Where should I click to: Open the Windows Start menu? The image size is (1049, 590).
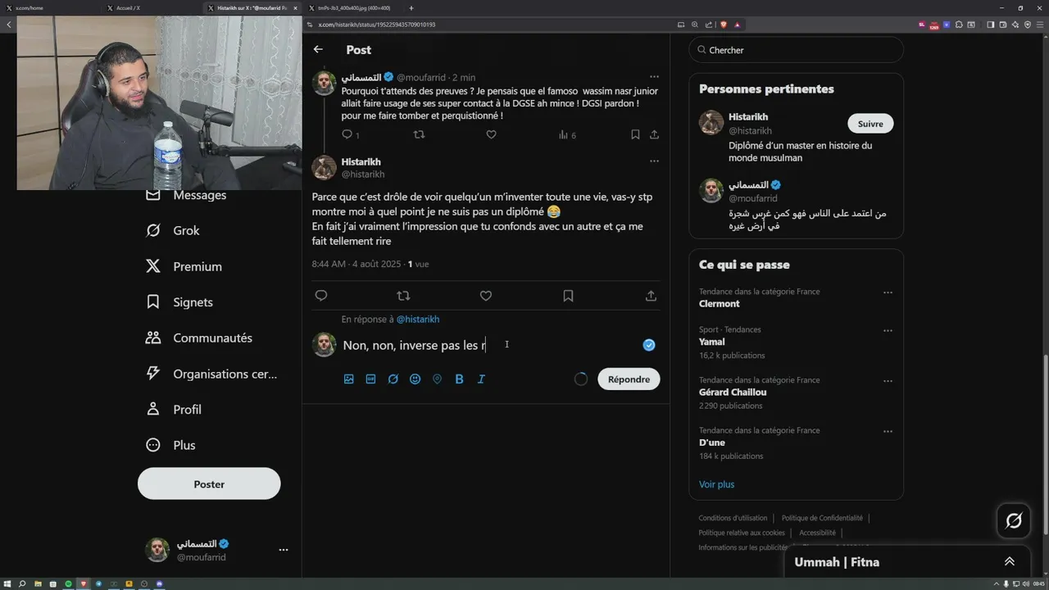(7, 583)
